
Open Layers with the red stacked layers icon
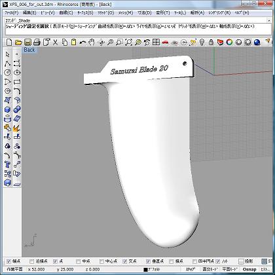pyautogui.click(x=220, y=42)
